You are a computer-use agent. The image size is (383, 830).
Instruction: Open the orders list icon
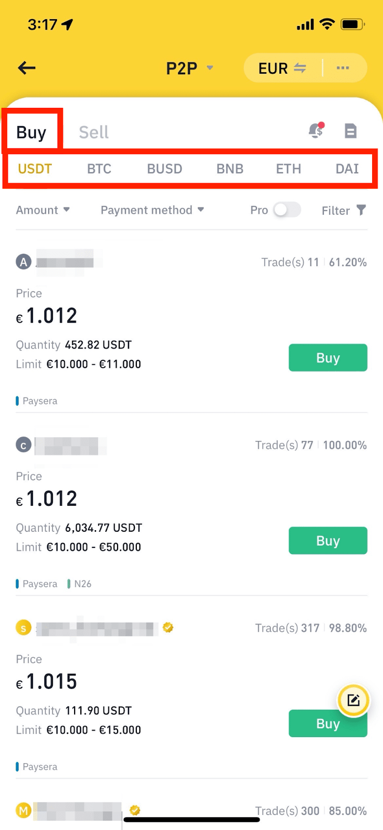coord(351,131)
